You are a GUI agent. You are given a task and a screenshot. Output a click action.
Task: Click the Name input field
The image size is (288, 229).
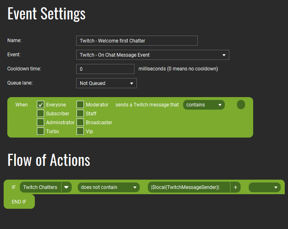[137, 40]
